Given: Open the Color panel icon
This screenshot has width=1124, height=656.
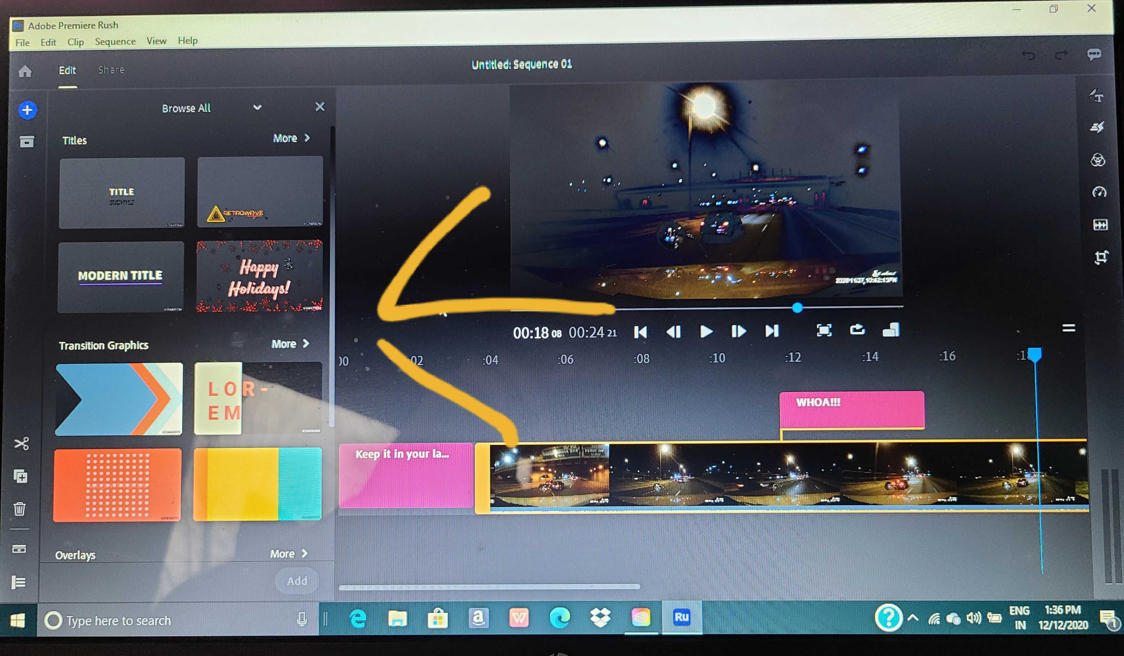Looking at the screenshot, I should pyautogui.click(x=1098, y=160).
